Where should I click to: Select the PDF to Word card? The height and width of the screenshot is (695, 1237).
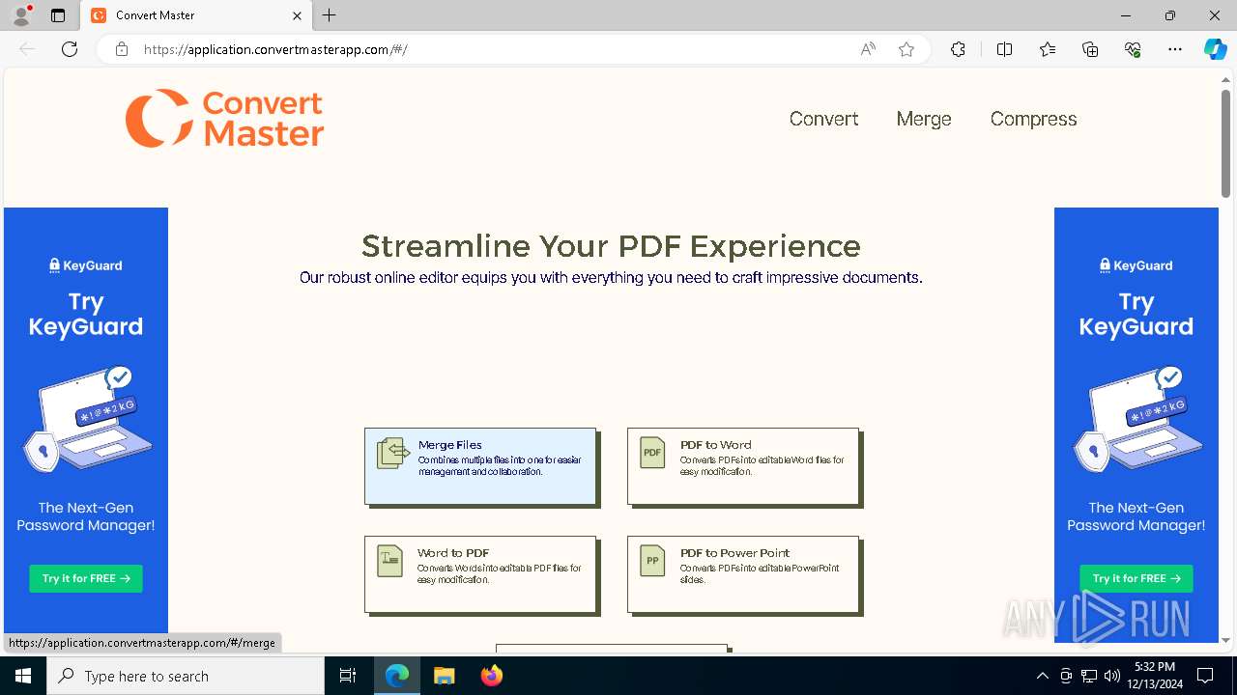click(x=743, y=466)
